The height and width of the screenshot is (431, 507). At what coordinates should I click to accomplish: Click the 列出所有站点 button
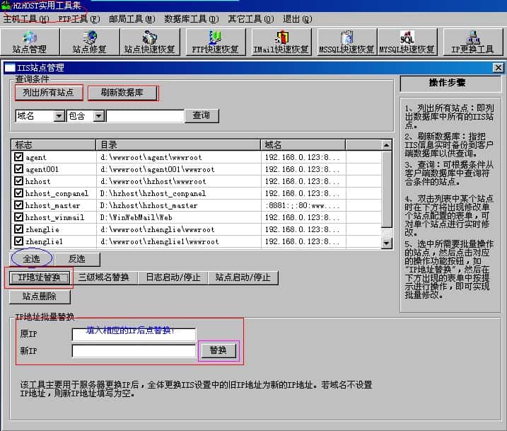[48, 93]
